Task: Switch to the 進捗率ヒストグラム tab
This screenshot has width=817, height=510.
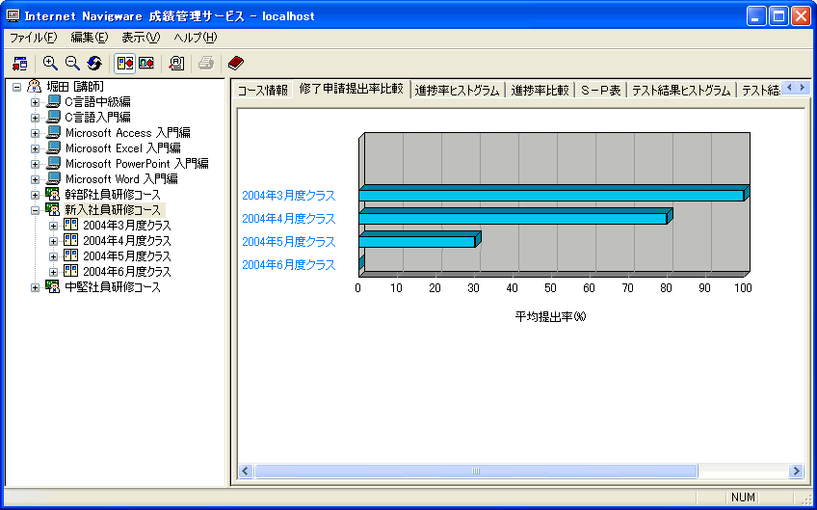Action: tap(457, 90)
